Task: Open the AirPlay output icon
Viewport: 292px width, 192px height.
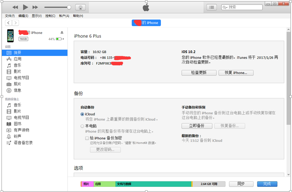Action: click(x=80, y=7)
